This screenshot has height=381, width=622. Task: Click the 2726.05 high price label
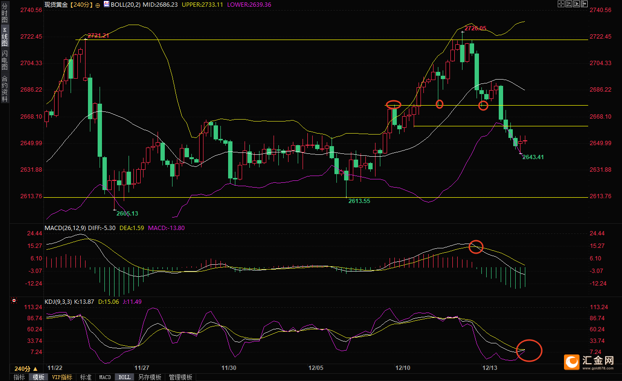(475, 28)
